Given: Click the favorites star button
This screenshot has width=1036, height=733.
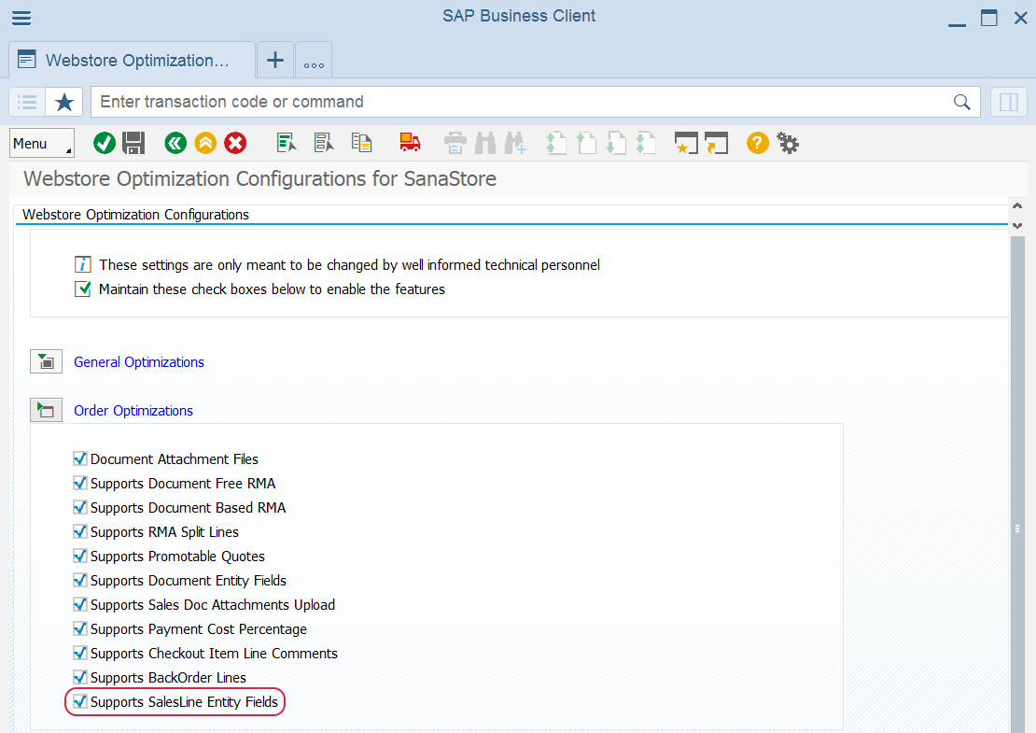Looking at the screenshot, I should 64,102.
